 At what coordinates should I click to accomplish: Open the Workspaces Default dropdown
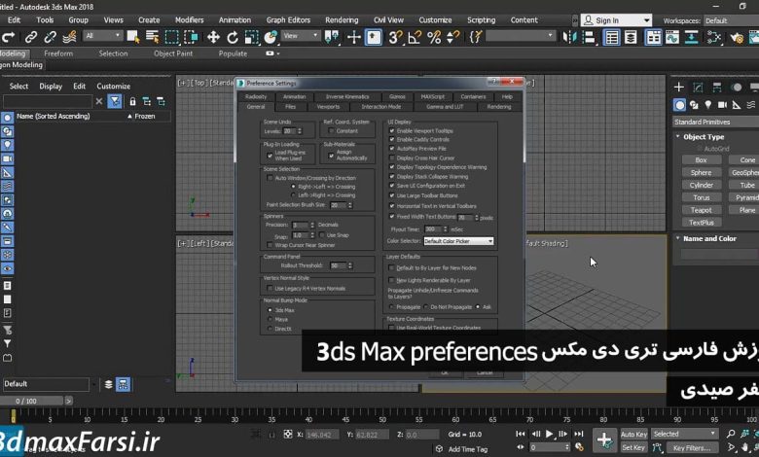731,20
